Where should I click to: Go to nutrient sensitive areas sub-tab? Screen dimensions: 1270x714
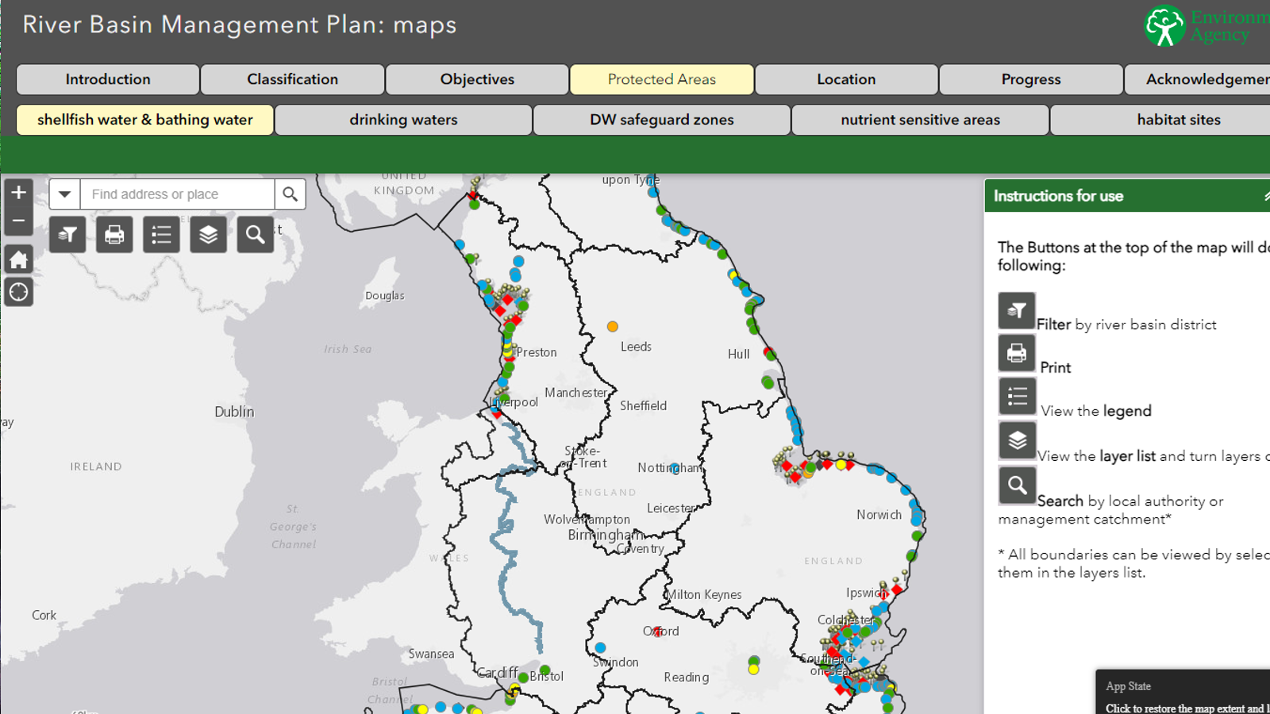click(920, 120)
